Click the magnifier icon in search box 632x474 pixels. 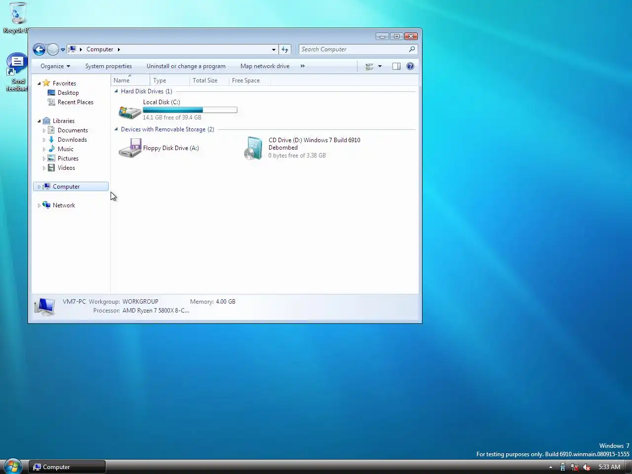click(x=412, y=49)
